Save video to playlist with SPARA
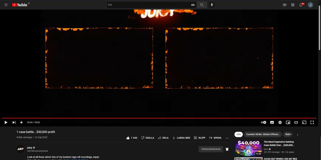Image resolution: width=321 pixels, height=160 pixels. click(215, 138)
